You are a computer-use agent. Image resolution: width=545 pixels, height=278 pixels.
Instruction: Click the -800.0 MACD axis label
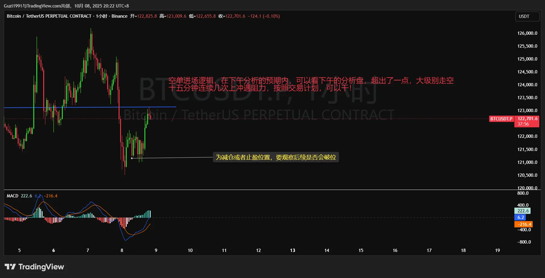[524, 242]
